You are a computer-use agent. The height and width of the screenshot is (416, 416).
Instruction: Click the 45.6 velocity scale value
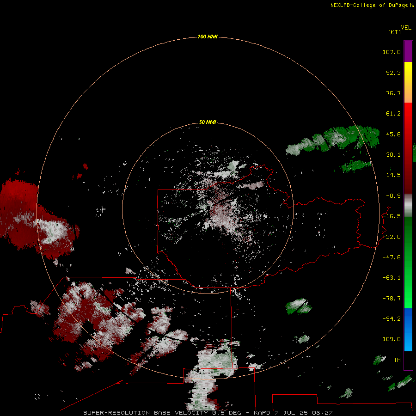[x=393, y=134]
